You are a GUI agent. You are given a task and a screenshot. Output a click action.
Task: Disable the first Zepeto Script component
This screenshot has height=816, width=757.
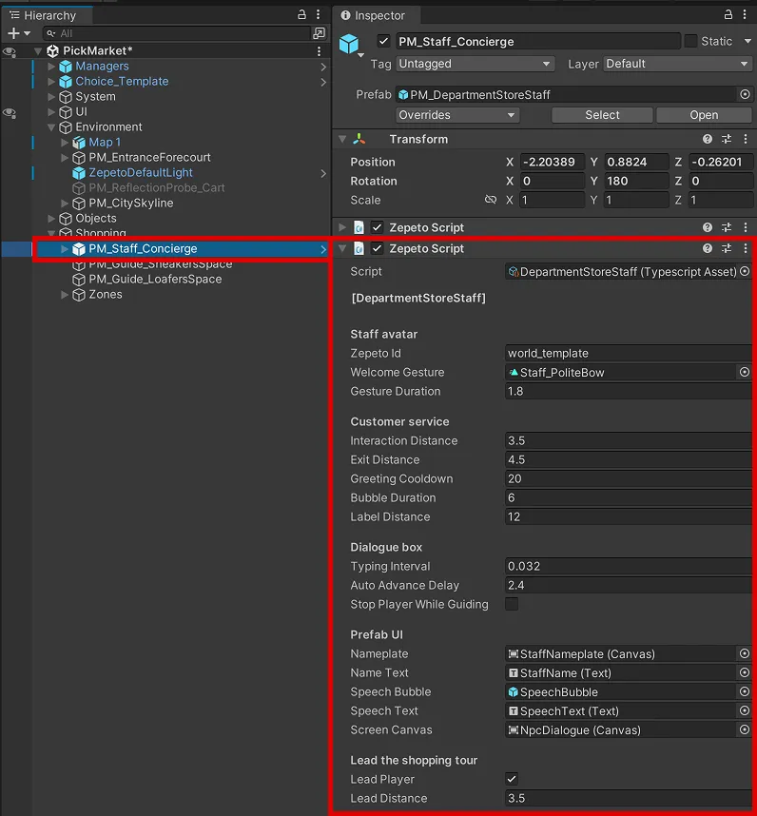378,227
